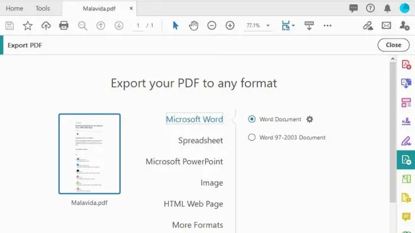Viewport: 415px width, 233px height.
Task: Select the Malavida.pdf document tab
Action: click(99, 8)
